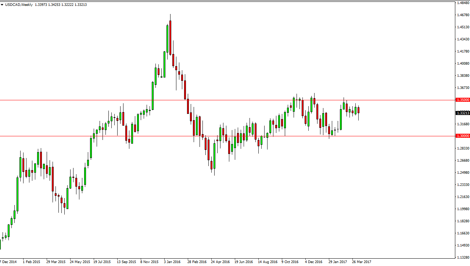The height and width of the screenshot is (266, 470).
Task: Click the 3 Jan 2016 date label
Action: click(x=172, y=262)
